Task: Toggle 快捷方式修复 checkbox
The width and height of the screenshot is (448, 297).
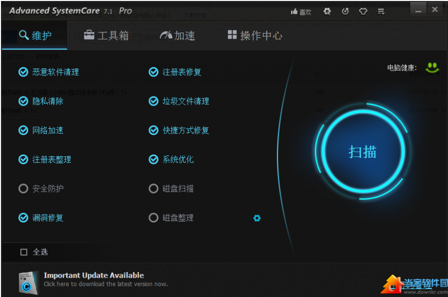Action: (x=153, y=130)
